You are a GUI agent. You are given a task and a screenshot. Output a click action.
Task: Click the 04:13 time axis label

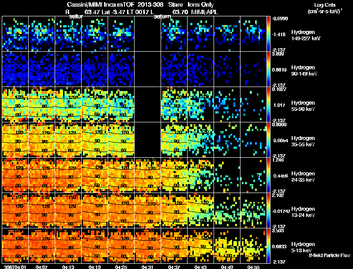pyautogui.click(x=68, y=267)
